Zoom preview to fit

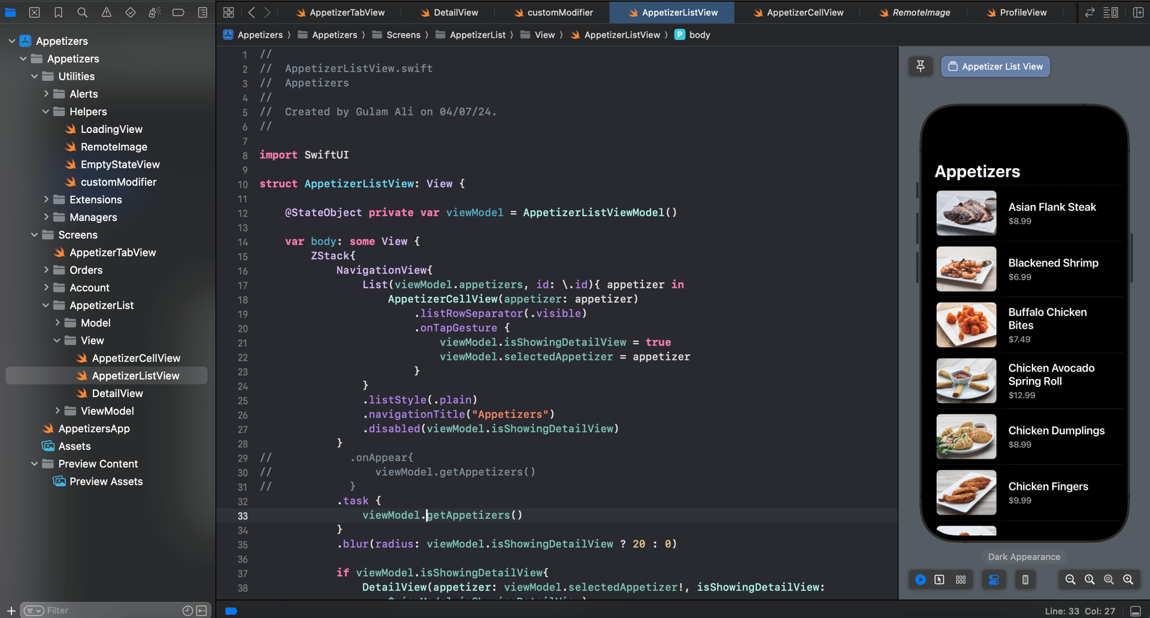[1109, 580]
